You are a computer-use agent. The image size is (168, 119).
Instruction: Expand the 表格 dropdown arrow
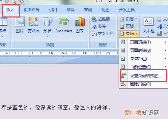coord(2,36)
